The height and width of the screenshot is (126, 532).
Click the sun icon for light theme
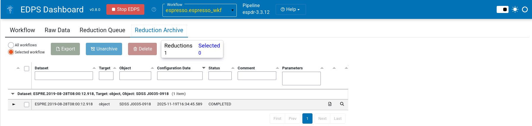coord(515,9)
